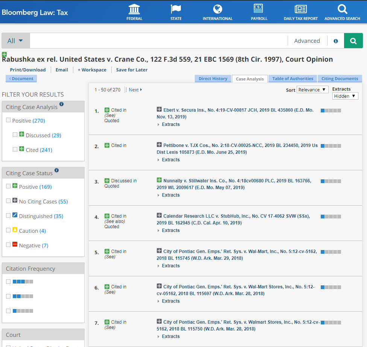The height and width of the screenshot is (347, 367).
Task: Open the Sort Relevance dropdown
Action: (x=312, y=90)
